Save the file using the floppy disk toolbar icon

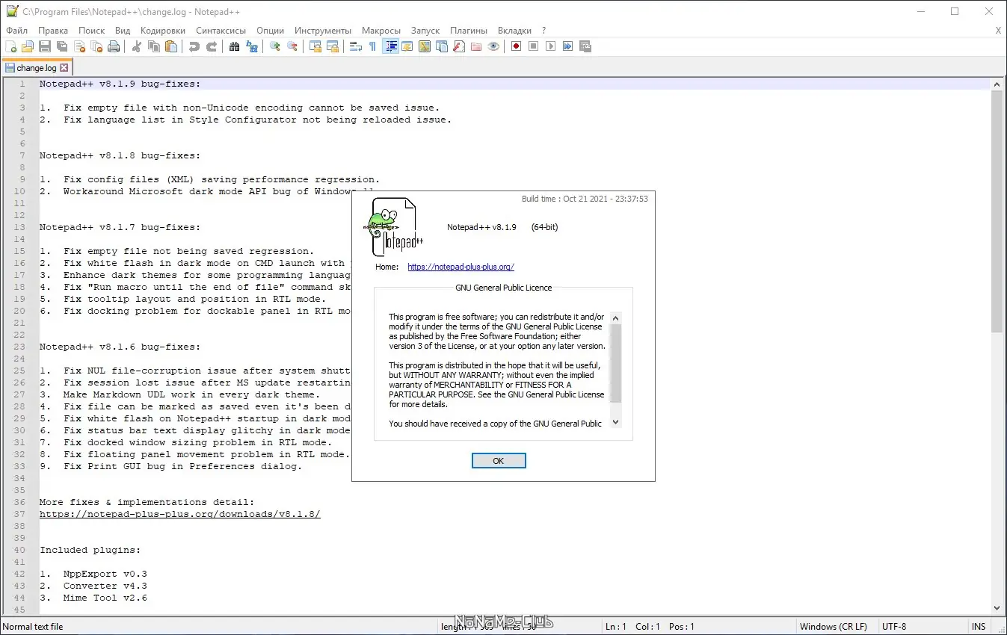[x=45, y=46]
